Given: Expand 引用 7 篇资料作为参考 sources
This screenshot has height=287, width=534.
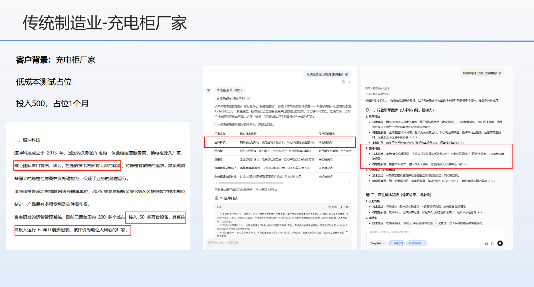Looking at the screenshot, I should point(379,89).
